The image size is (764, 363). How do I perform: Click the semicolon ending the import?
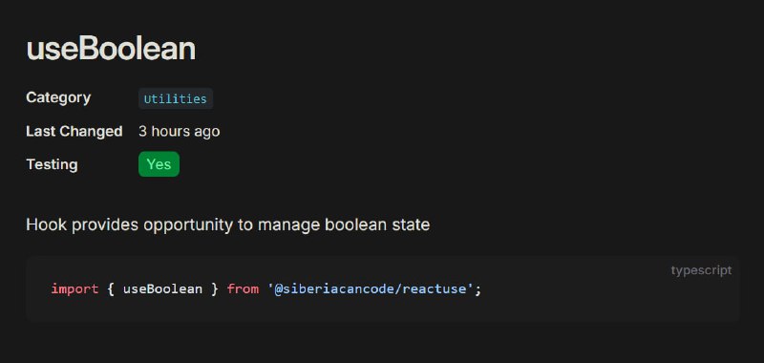[478, 289]
